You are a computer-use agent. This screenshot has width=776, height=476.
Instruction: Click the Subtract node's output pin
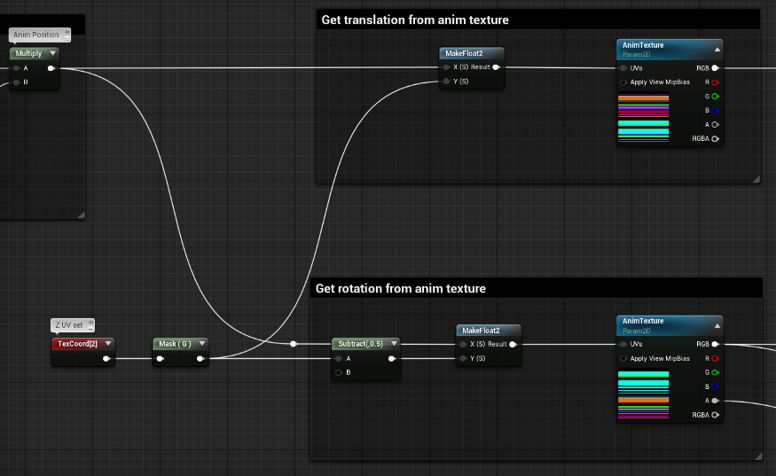coord(391,359)
